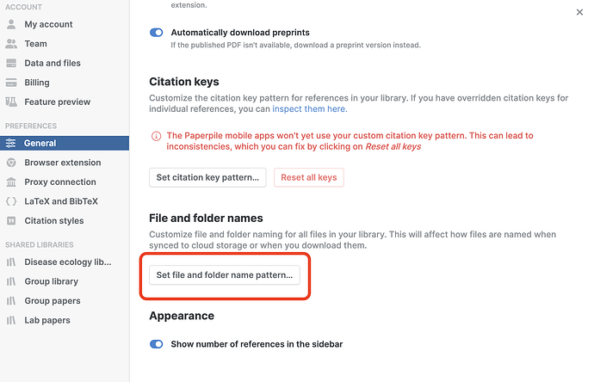Image resolution: width=594 pixels, height=382 pixels.
Task: Click the Team people icon
Action: (x=11, y=44)
